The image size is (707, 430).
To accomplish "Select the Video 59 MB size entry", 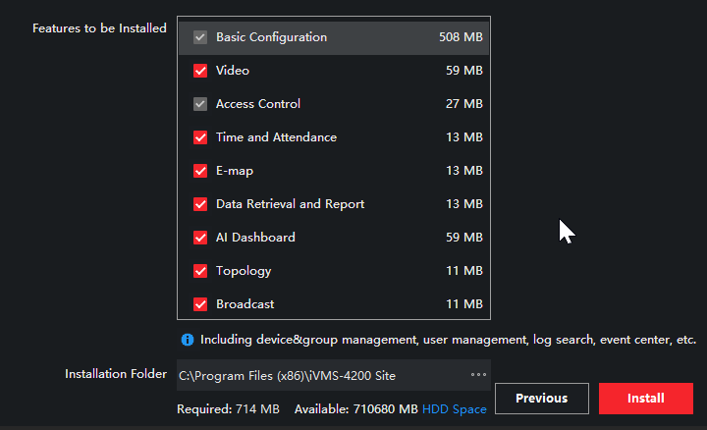I will 463,71.
